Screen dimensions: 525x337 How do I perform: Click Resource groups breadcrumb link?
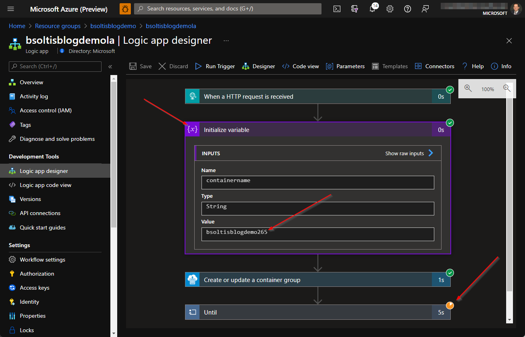(58, 26)
